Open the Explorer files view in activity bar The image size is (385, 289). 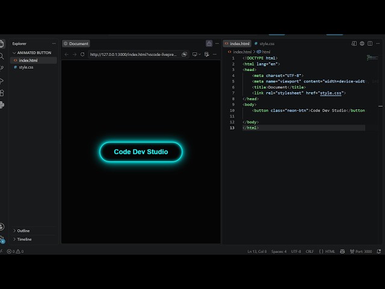(2, 44)
